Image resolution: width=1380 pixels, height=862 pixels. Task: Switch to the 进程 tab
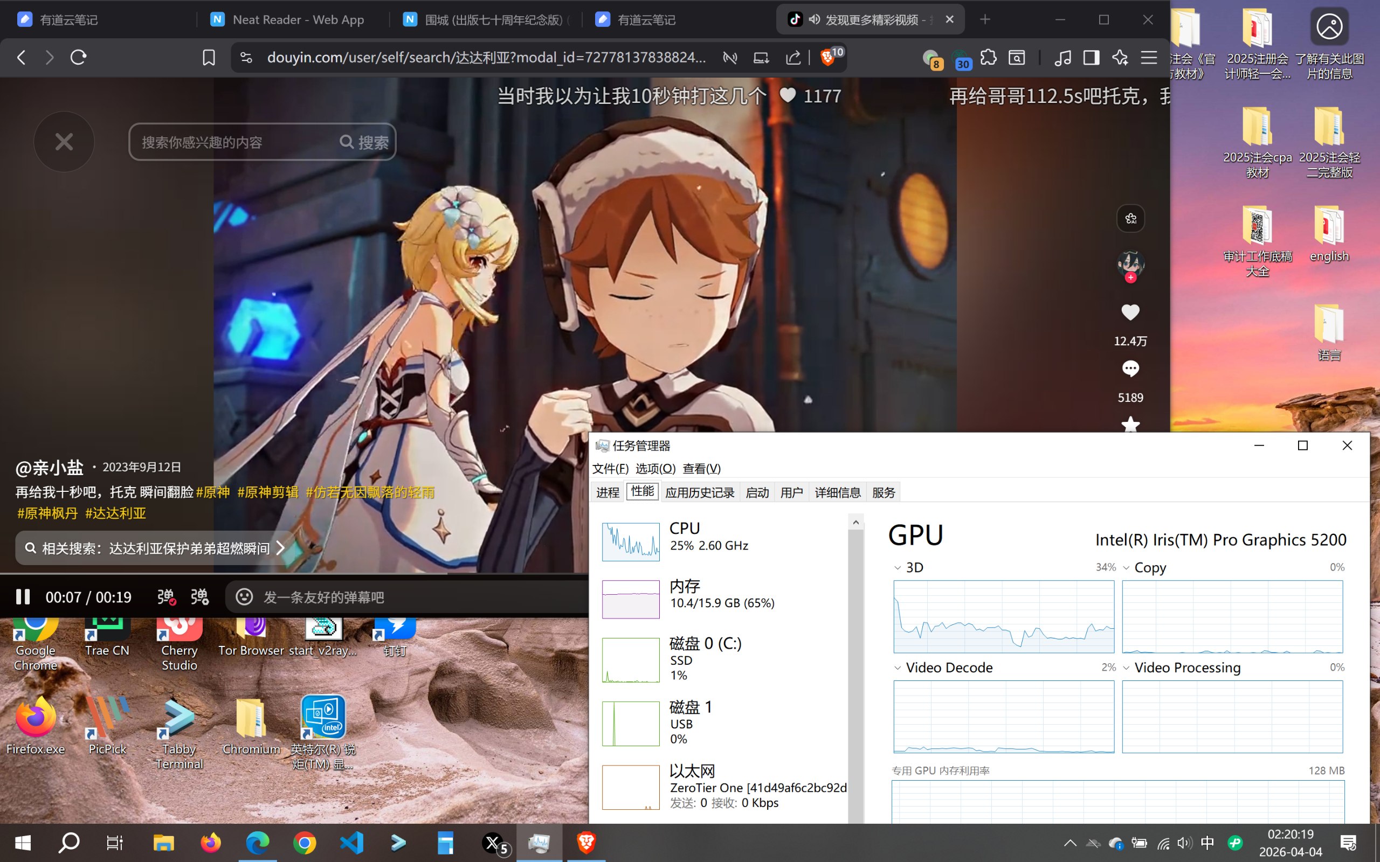[608, 492]
